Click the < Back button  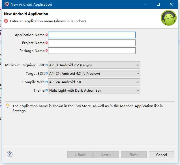[80, 155]
